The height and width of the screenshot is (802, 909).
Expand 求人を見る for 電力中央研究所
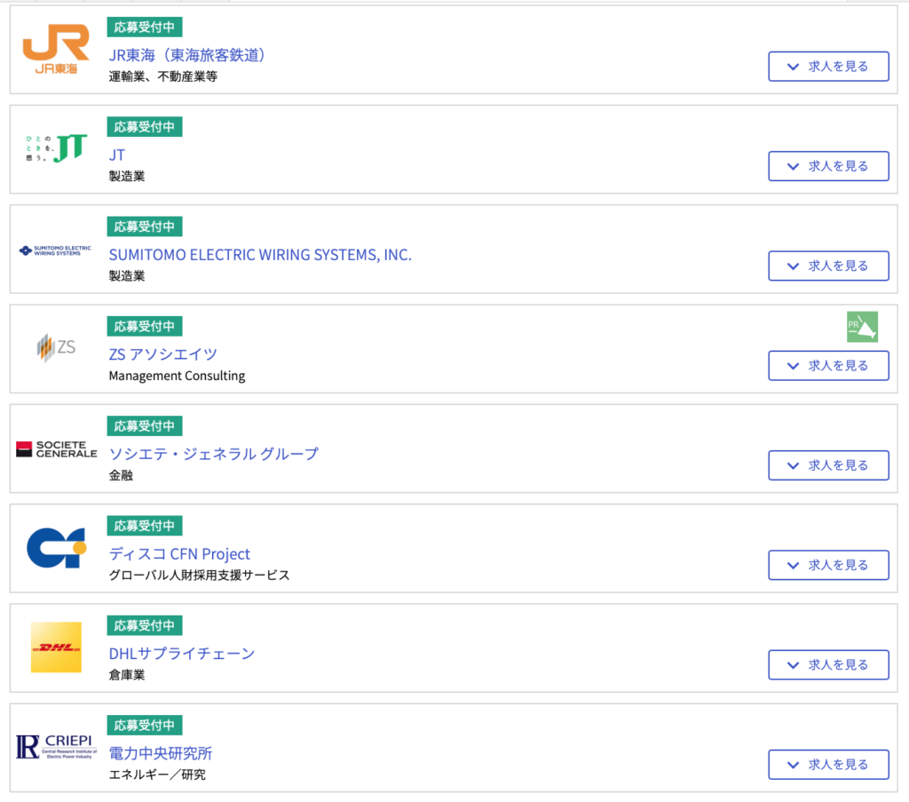point(828,765)
